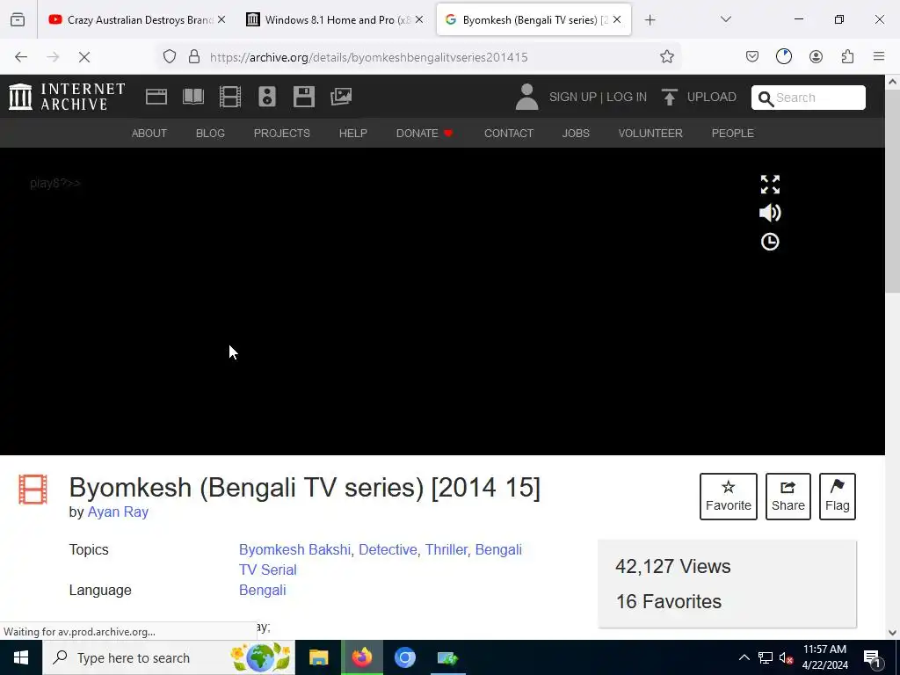
Task: Open the CONTACT menu item
Action: pos(509,134)
